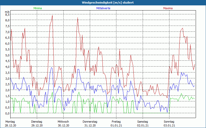Select the red 'Maxima' legend label
This screenshot has height=128, width=206.
168,8
